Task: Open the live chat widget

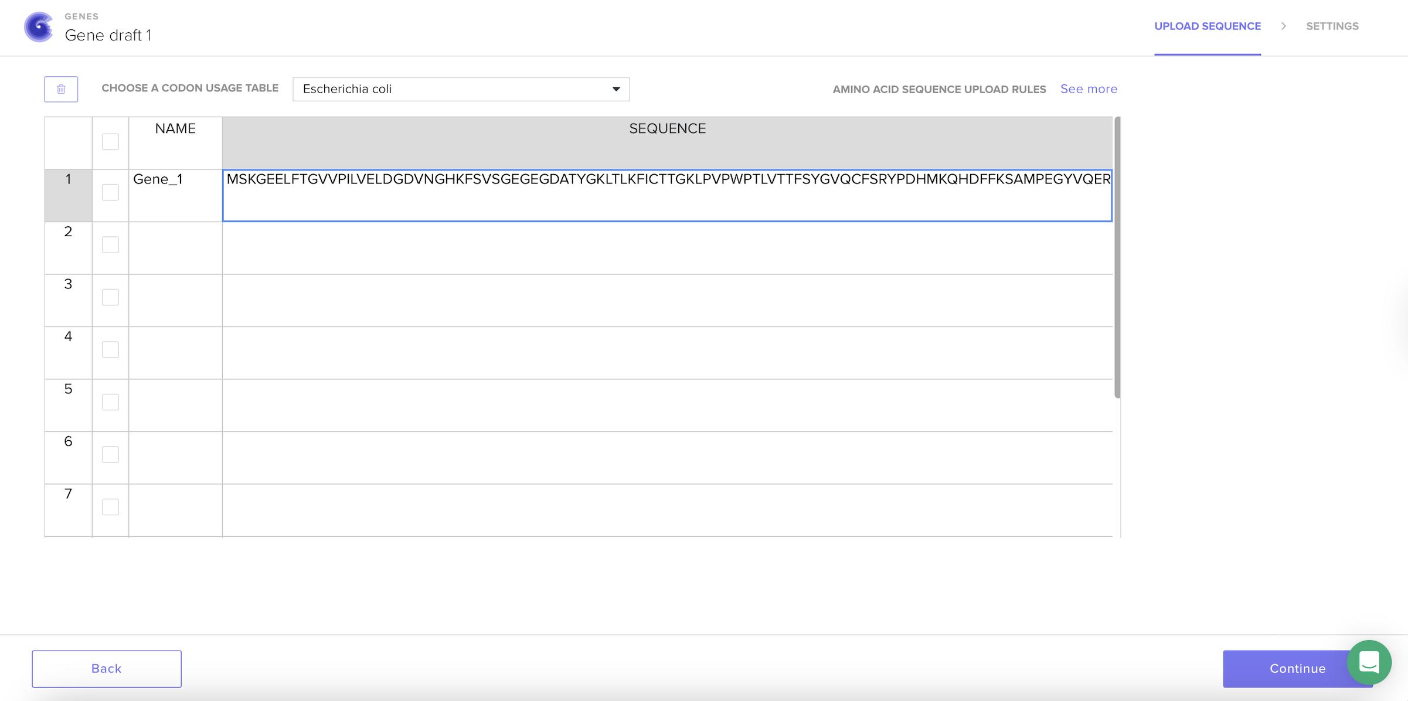Action: coord(1369,662)
